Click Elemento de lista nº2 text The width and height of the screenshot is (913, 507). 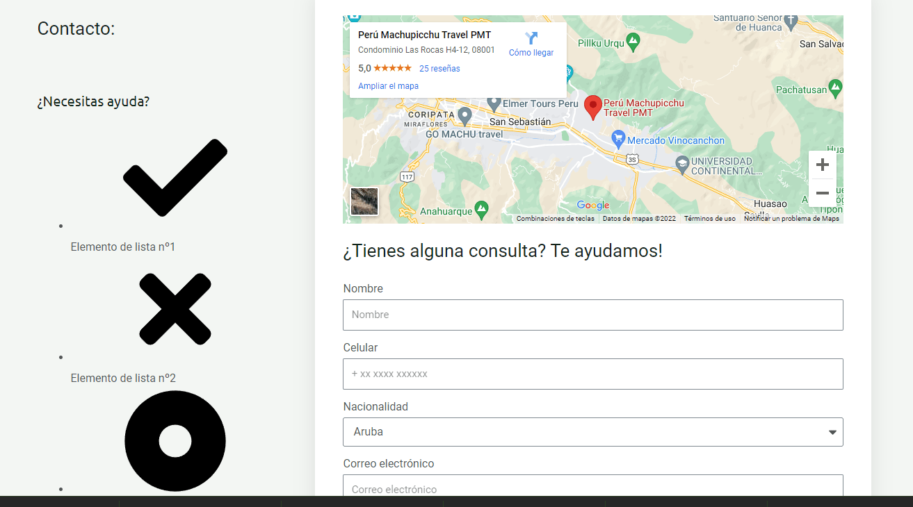[x=123, y=378]
